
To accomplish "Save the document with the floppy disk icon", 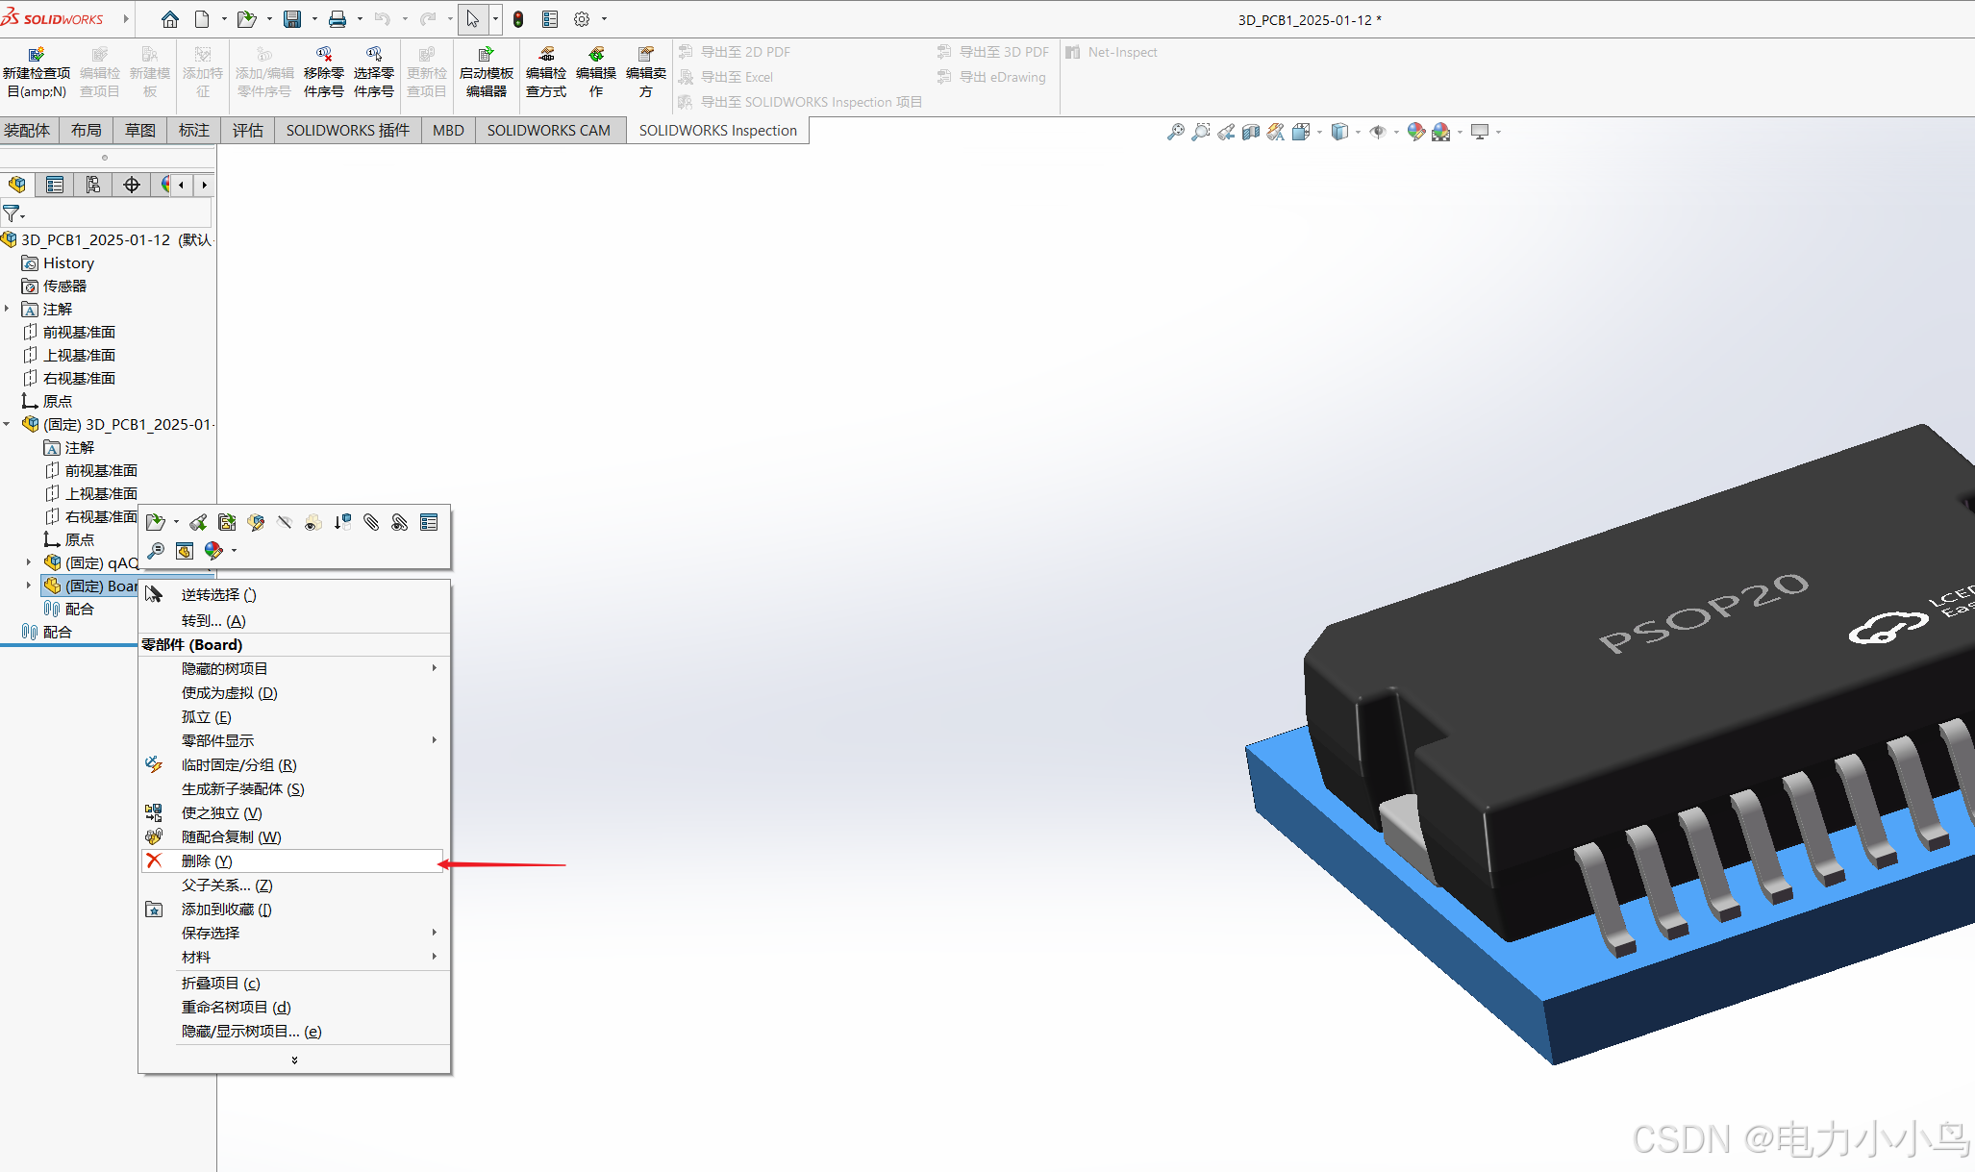I will point(292,19).
